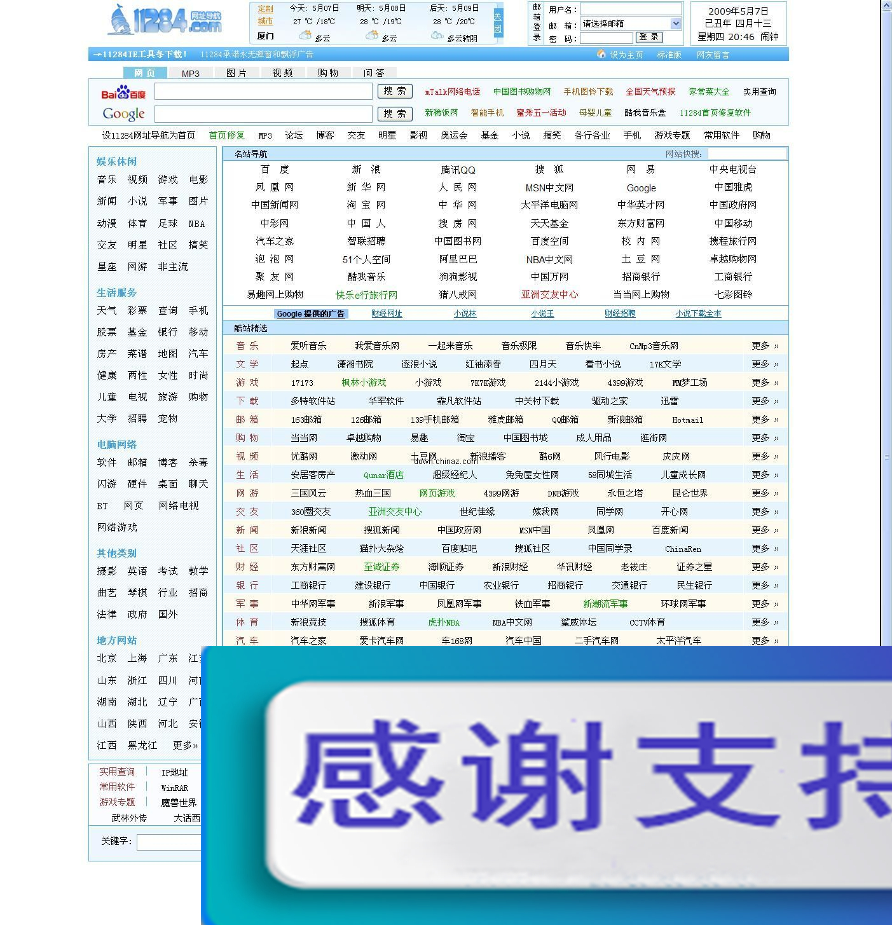
Task: Click 更多 in the 游戏 row
Action: click(x=765, y=383)
